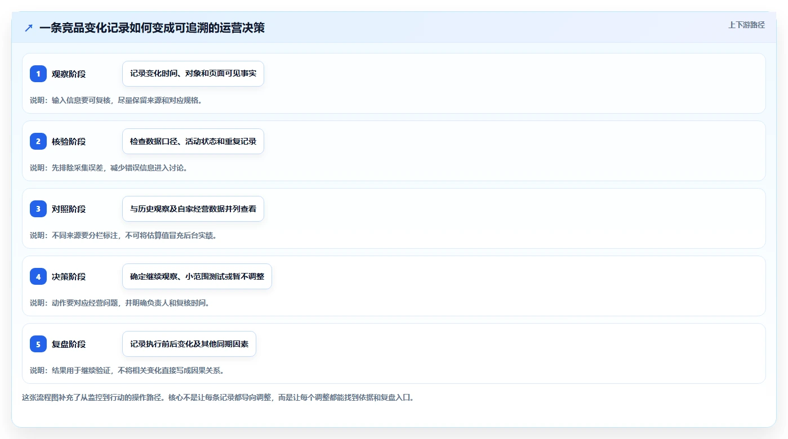Viewport: 788px width, 439px height.
Task: Select the 决策阶段 stage label
Action: point(69,276)
